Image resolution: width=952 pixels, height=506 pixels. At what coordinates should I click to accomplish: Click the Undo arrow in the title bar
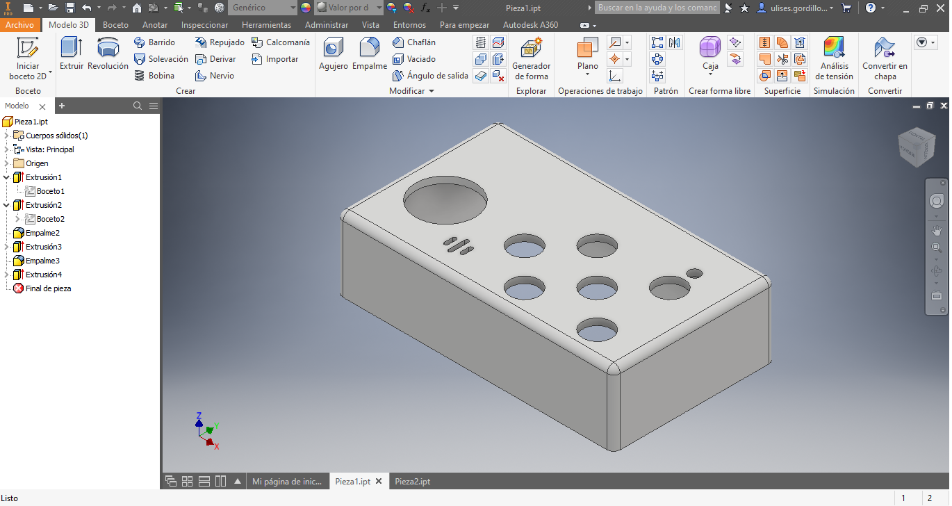(87, 8)
